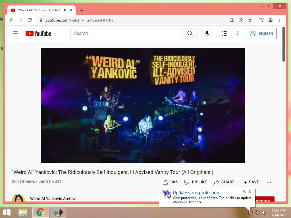Screen dimensions: 291x218
Task: Open notification options wrench icon
Action: (244, 192)
